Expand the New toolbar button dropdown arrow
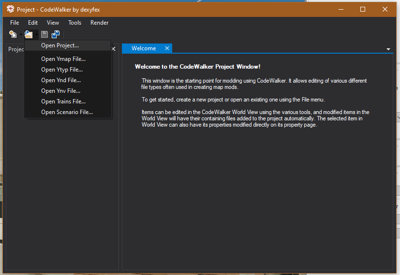 [21, 34]
